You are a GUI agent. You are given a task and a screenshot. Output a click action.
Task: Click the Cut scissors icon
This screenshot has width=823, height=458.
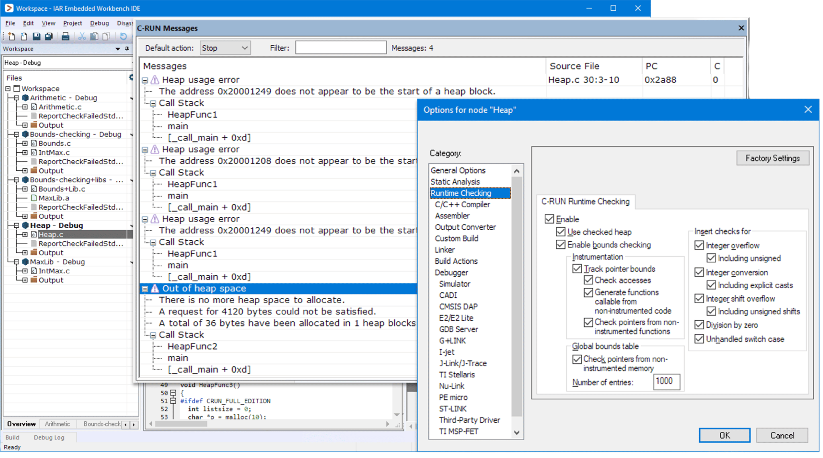[82, 37]
